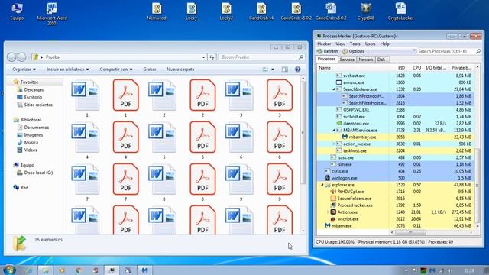The image size is (489, 275).
Task: Select the Locky script file on desktop
Action: click(x=192, y=11)
